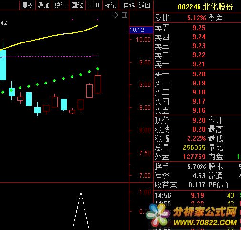Click the 标记 mark button

tap(110, 5)
